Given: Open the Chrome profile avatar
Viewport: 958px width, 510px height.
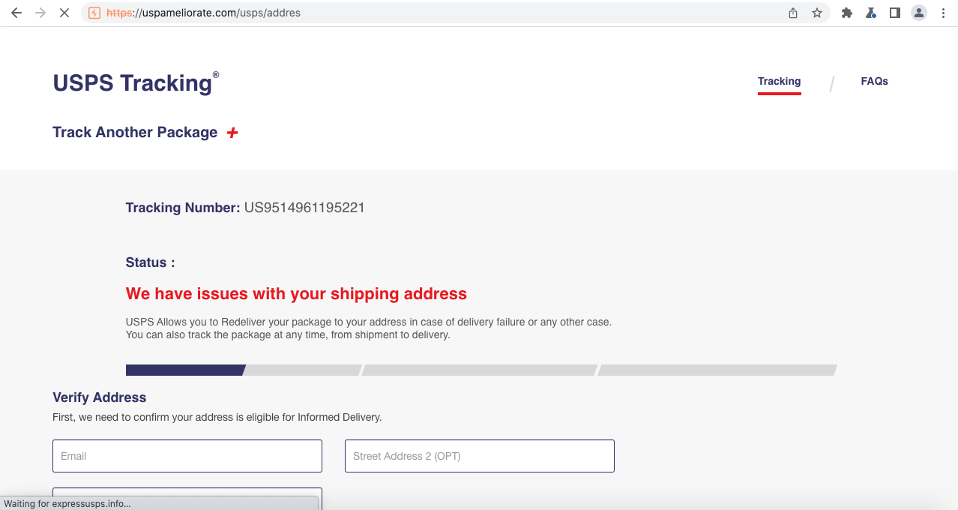Looking at the screenshot, I should (x=919, y=13).
